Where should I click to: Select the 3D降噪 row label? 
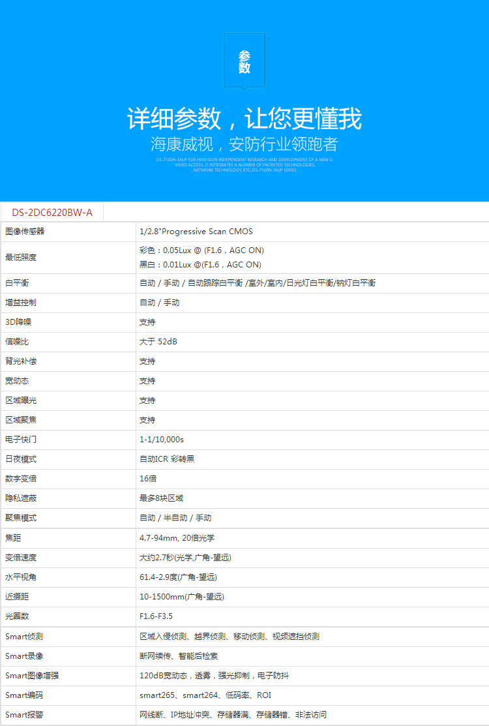[x=18, y=322]
